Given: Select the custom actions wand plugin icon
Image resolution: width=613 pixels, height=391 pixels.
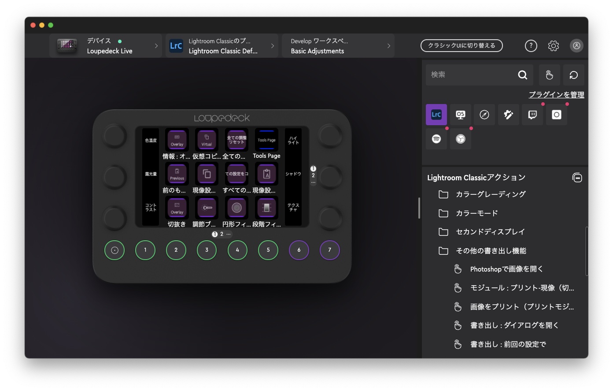Looking at the screenshot, I should (509, 115).
